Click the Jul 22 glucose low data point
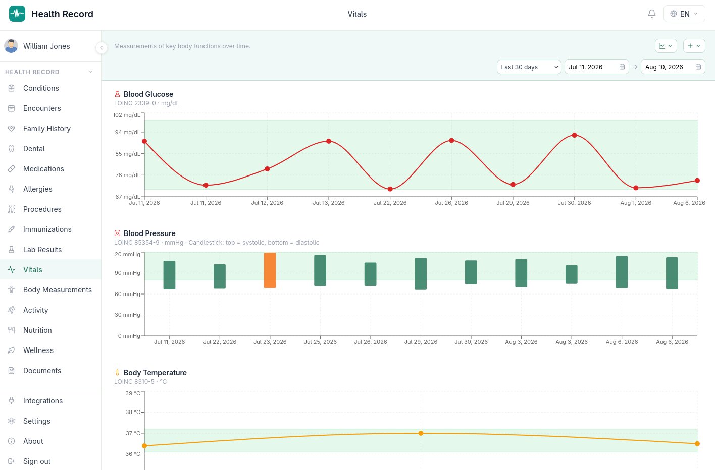Image resolution: width=715 pixels, height=470 pixels. 390,189
